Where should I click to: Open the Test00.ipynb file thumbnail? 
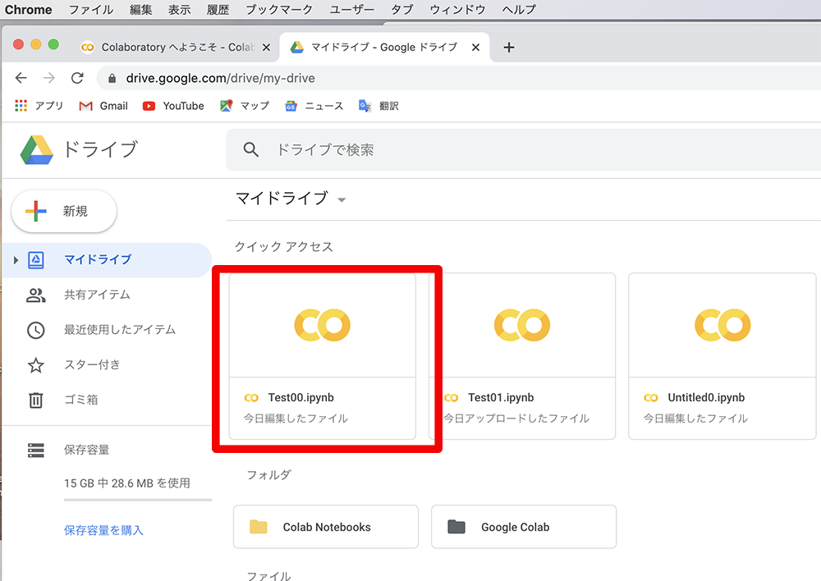(x=323, y=323)
